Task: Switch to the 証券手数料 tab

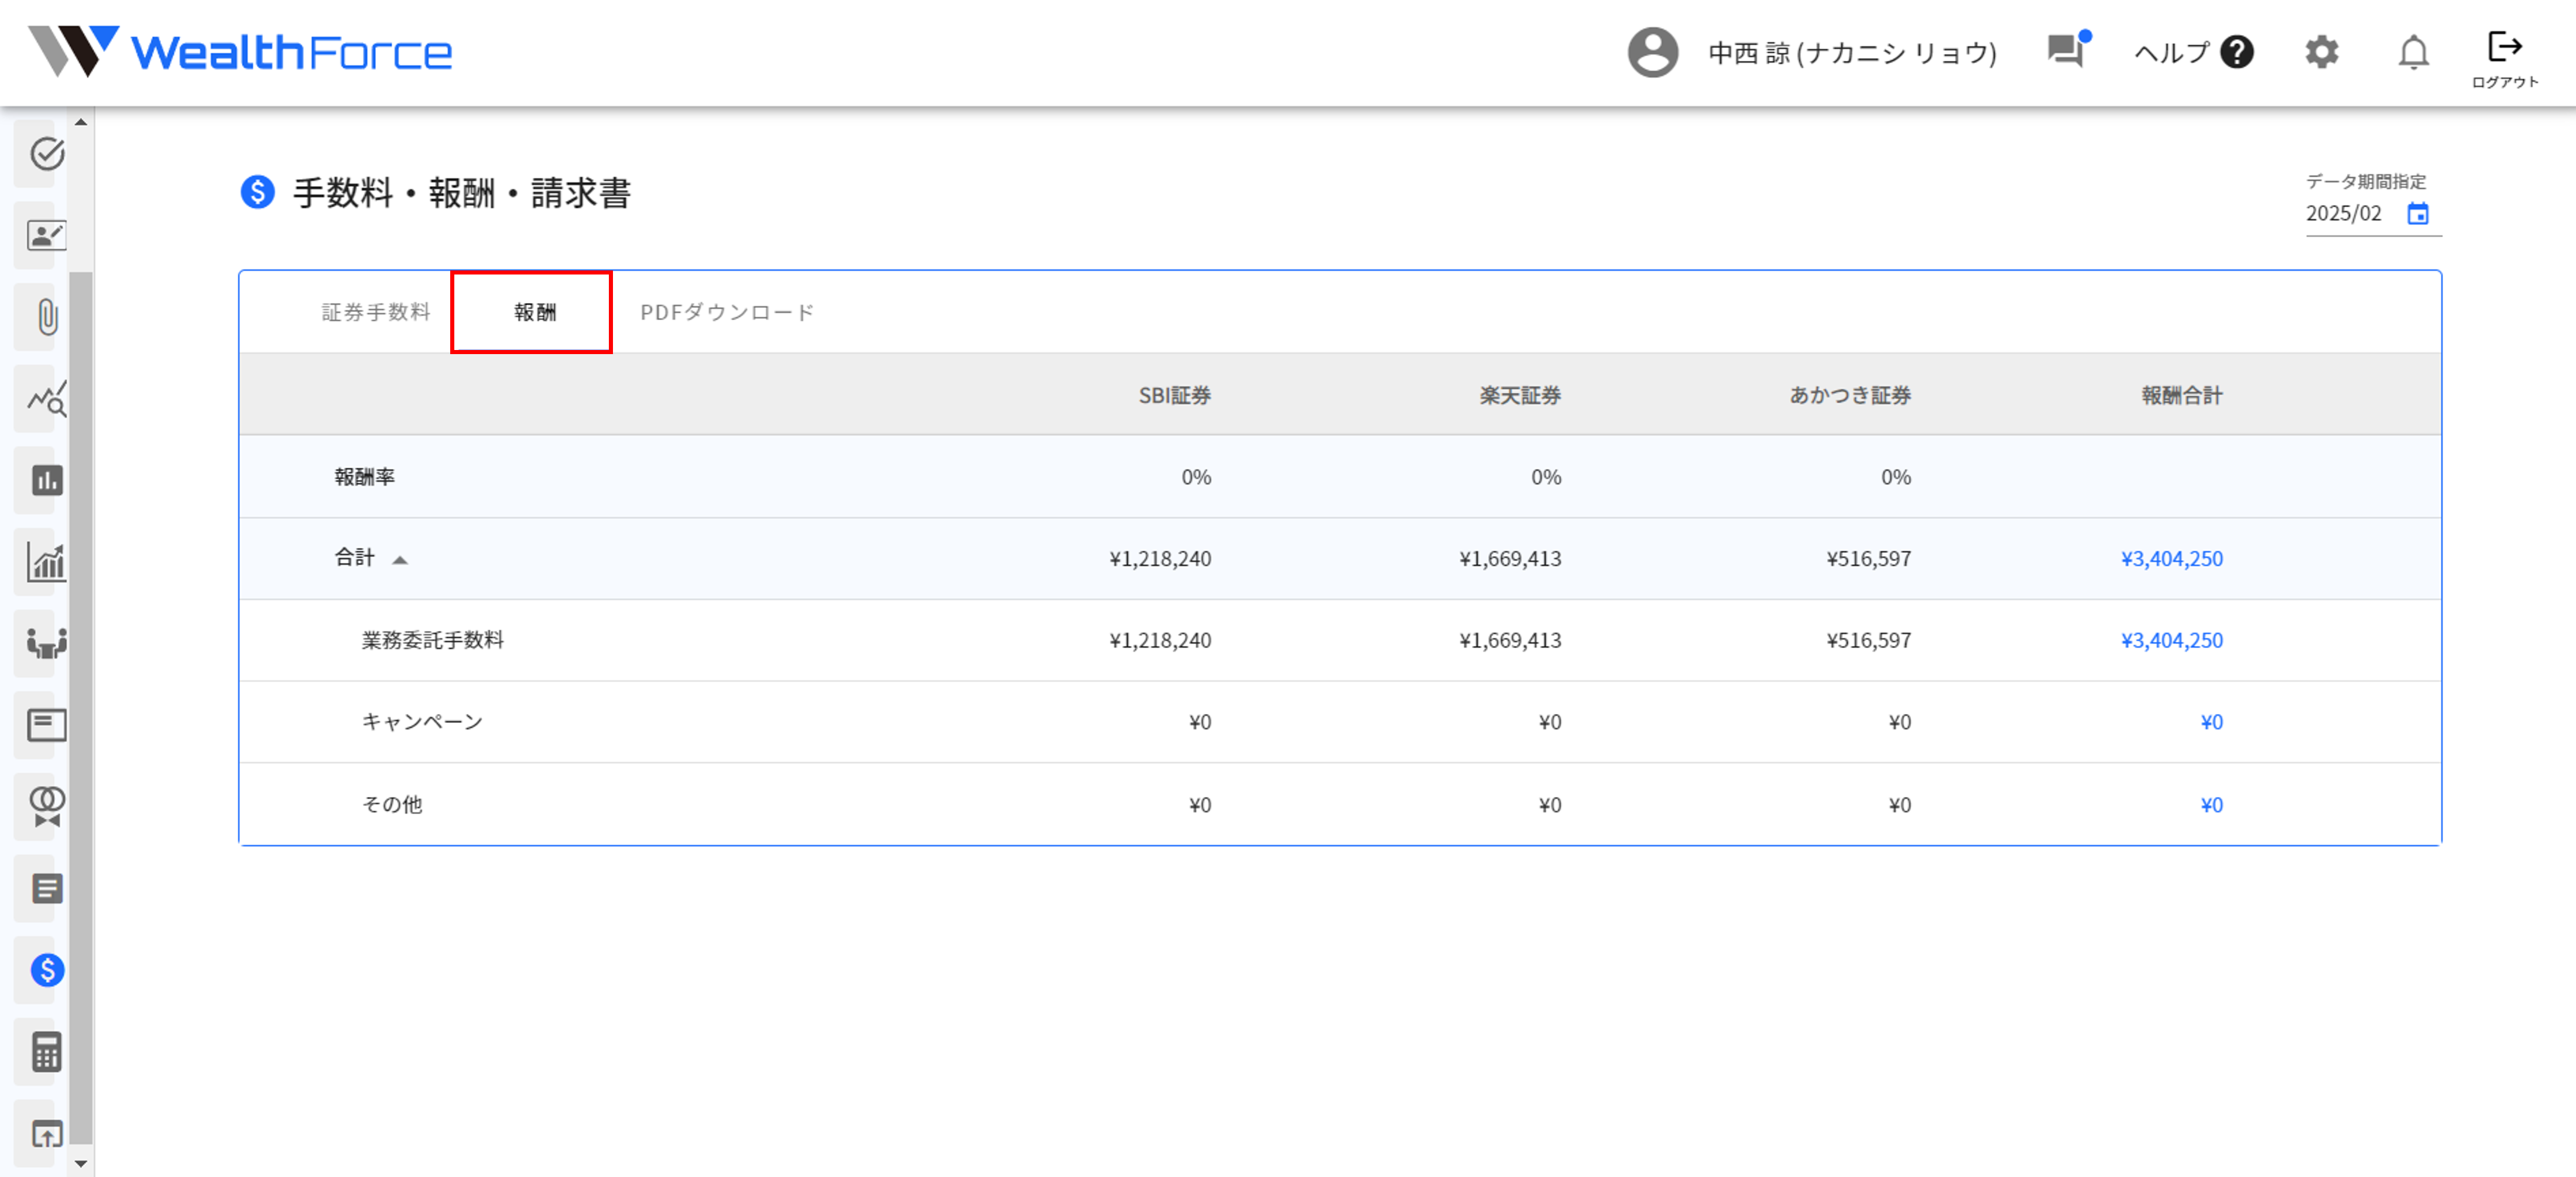Action: pyautogui.click(x=375, y=312)
